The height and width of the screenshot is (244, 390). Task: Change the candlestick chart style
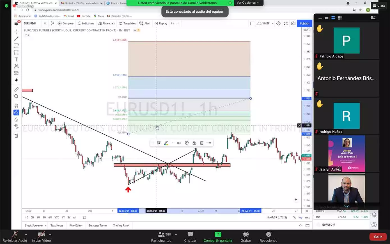52,23
